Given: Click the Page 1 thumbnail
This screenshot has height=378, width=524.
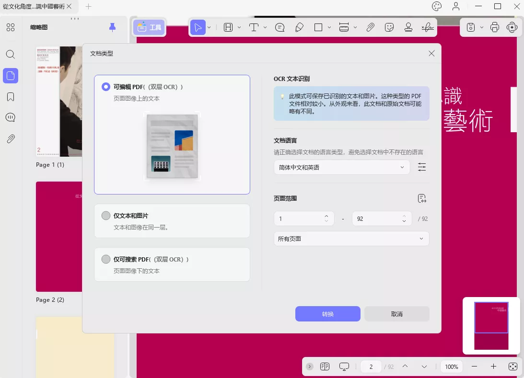Looking at the screenshot, I should coord(58,102).
